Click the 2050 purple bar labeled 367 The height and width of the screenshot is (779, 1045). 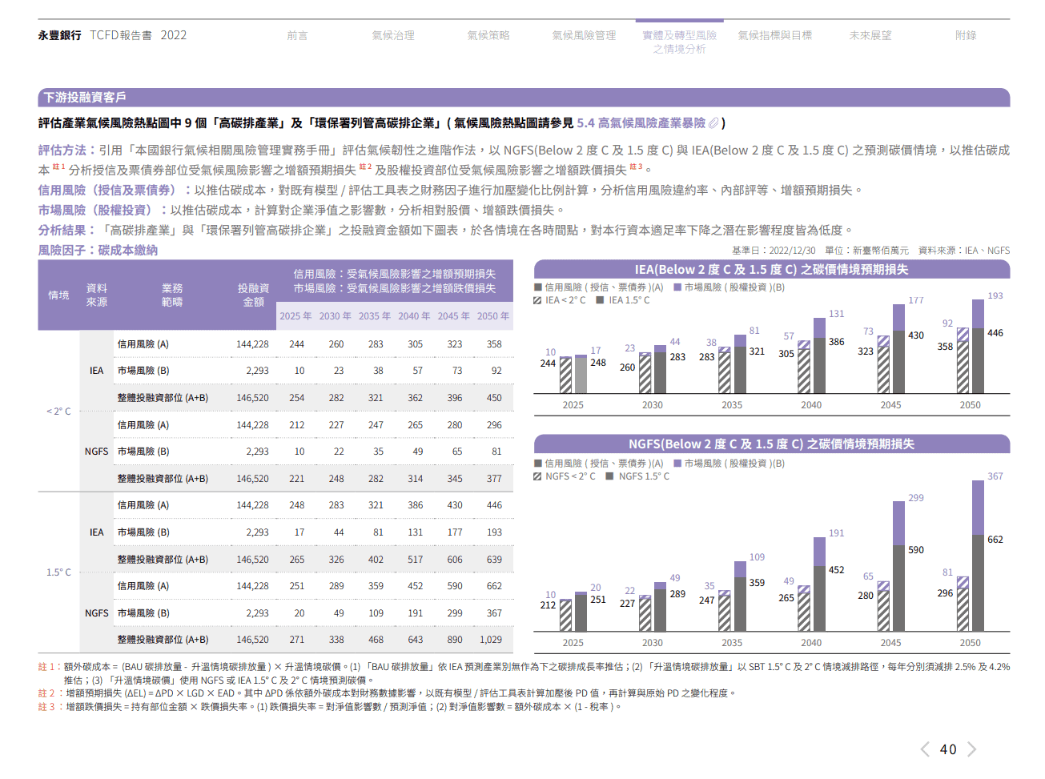coord(978,508)
